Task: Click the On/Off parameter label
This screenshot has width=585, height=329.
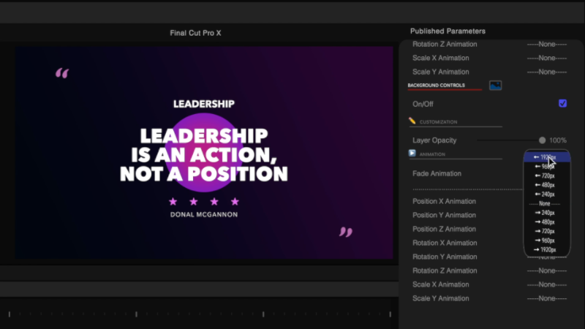Action: click(423, 104)
